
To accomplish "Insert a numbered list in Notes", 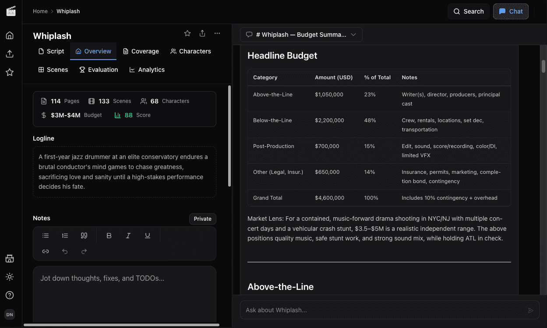I will point(65,235).
